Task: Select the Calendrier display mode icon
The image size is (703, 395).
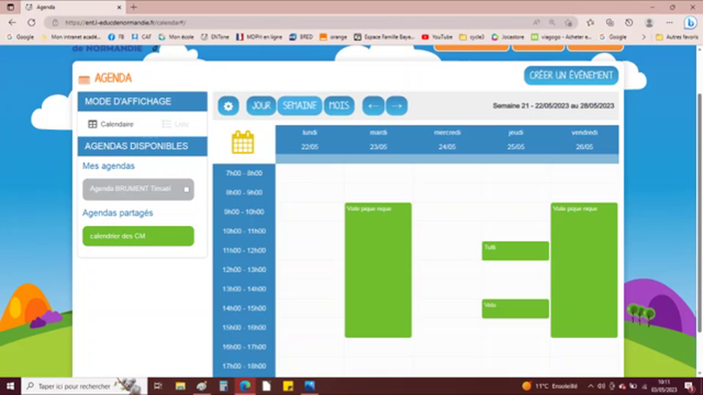Action: click(x=92, y=124)
